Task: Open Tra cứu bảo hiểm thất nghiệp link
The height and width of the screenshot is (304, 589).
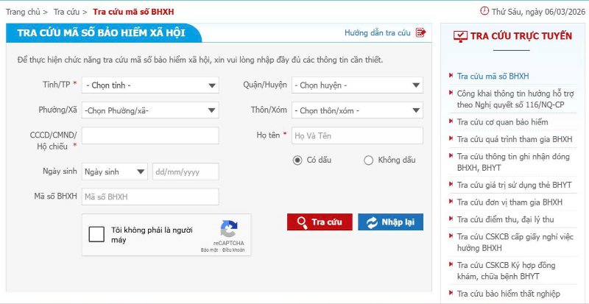Action: 508,294
